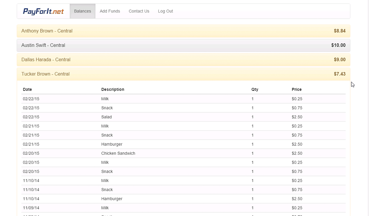This screenshot has height=216, width=369.
Task: Open the Contact Us page
Action: pyautogui.click(x=139, y=11)
